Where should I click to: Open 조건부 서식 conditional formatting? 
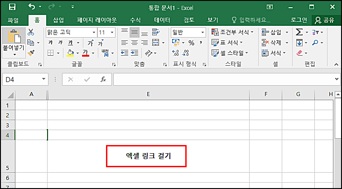point(232,32)
